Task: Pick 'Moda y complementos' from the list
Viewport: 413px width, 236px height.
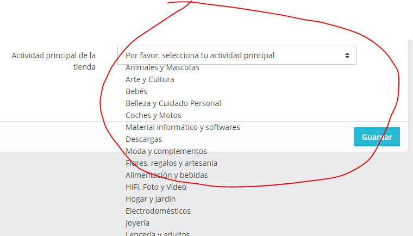Action: coord(166,151)
